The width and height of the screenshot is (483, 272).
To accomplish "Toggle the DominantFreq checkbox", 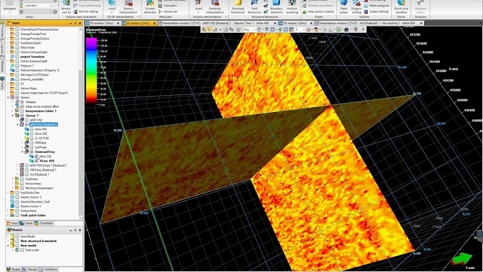I will pos(32,152).
